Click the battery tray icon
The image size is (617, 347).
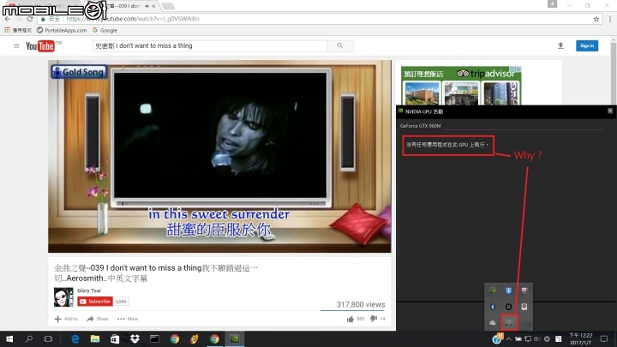(x=518, y=338)
